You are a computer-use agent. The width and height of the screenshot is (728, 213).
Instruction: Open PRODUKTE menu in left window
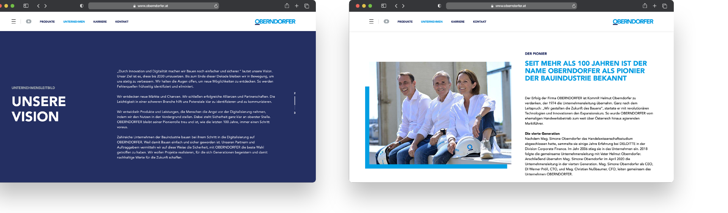pyautogui.click(x=47, y=22)
